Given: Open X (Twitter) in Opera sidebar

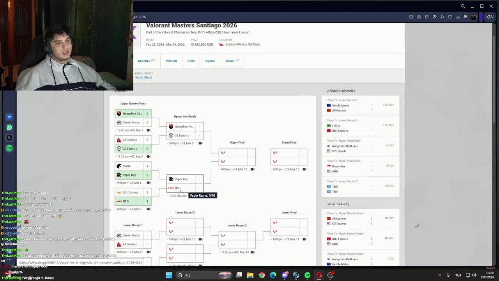Looking at the screenshot, I should 9,138.
